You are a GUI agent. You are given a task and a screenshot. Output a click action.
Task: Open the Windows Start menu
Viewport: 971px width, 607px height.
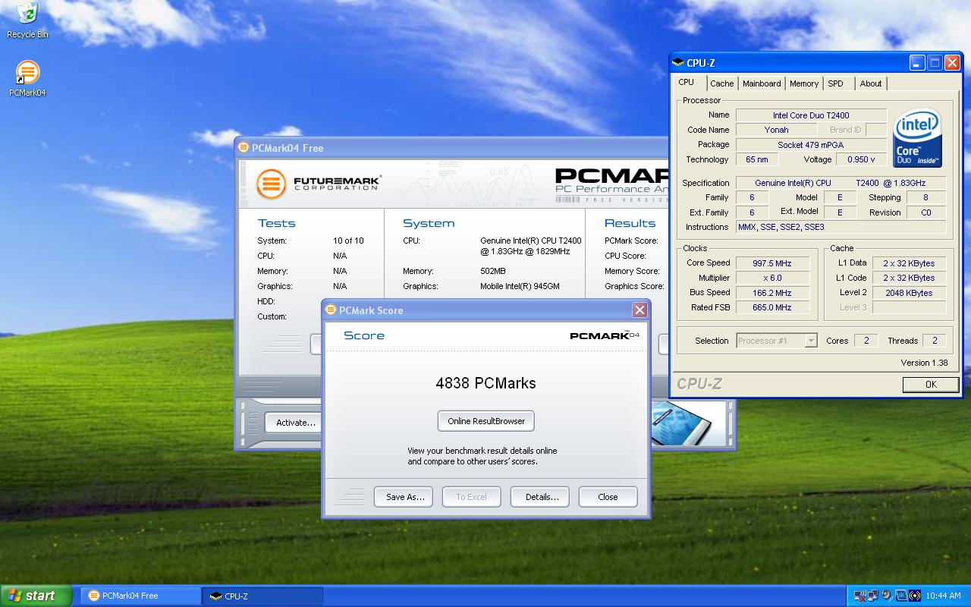(x=36, y=596)
